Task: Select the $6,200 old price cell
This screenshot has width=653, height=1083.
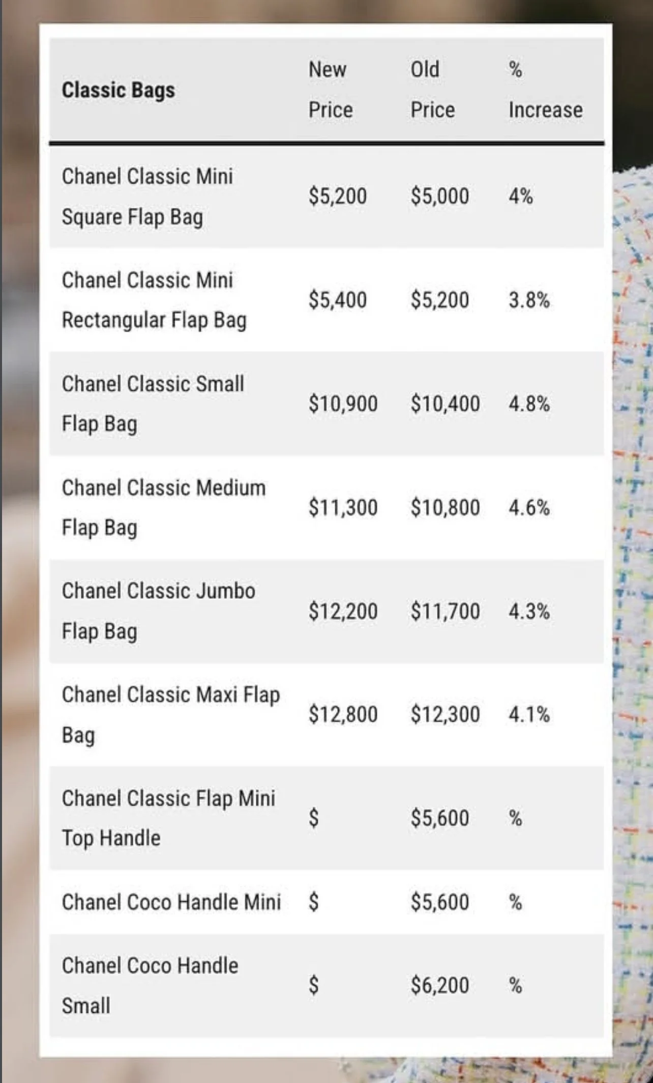Action: pyautogui.click(x=440, y=985)
